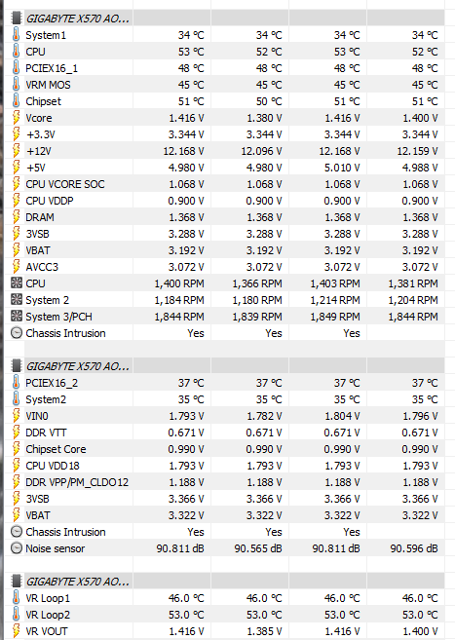
Task: Select the 1.796 V value in the VIN0 row
Action: pyautogui.click(x=420, y=416)
